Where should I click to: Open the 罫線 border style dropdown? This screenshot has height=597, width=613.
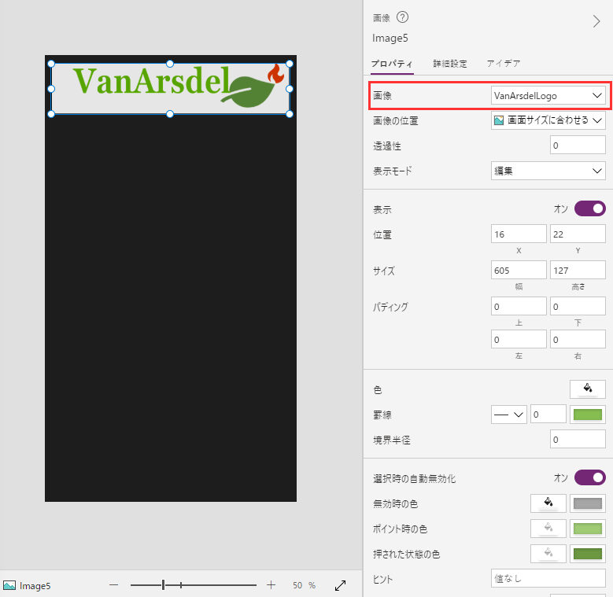click(x=508, y=415)
